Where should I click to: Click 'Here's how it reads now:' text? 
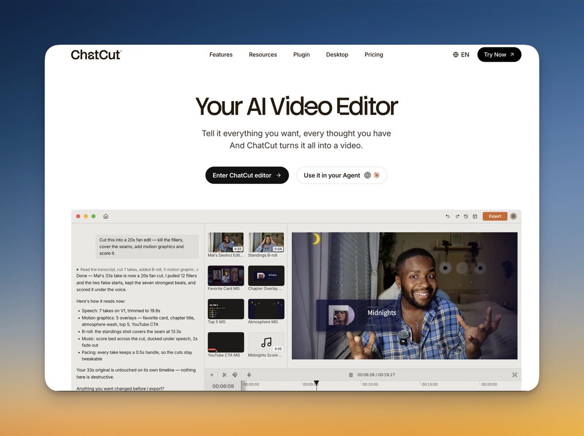[x=101, y=301]
